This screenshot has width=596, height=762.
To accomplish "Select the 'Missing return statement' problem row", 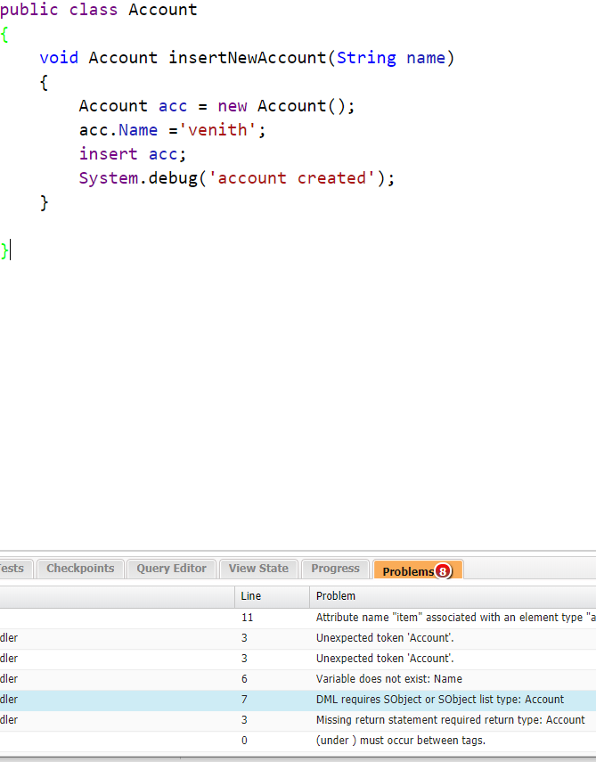I will click(x=450, y=720).
